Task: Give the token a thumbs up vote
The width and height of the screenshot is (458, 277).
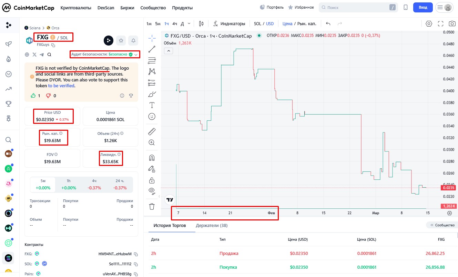Action: click(33, 96)
